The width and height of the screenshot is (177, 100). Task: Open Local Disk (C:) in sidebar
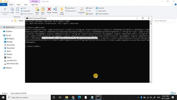(12, 61)
